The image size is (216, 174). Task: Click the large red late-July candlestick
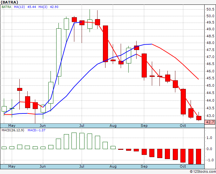105,44
